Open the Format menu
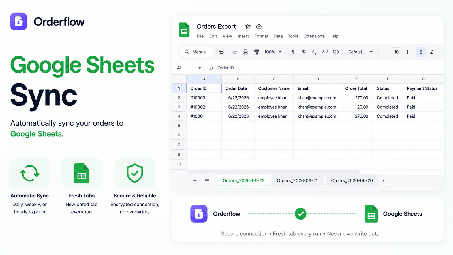453x255 pixels. click(x=261, y=36)
